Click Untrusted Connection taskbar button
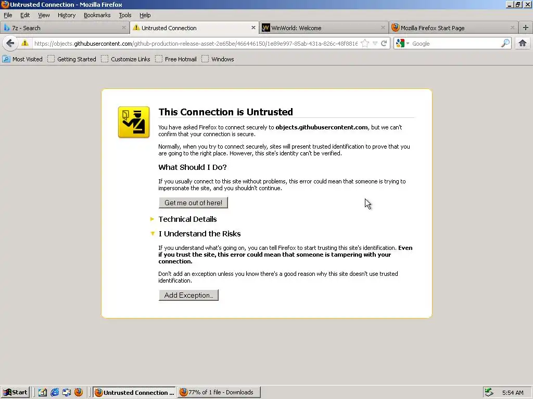Screen dimensions: 533x399 134,393
